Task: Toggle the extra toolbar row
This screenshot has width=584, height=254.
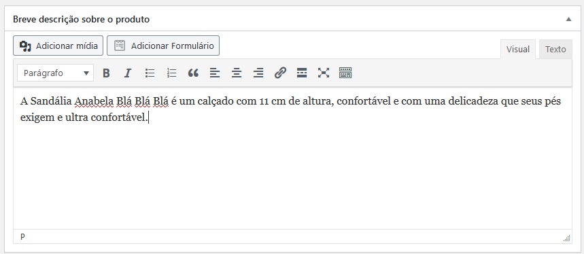Action: pos(345,73)
